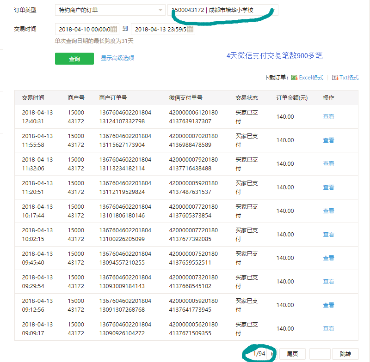Click the 尾页 last page button
370x362 pixels.
pyautogui.click(x=292, y=354)
